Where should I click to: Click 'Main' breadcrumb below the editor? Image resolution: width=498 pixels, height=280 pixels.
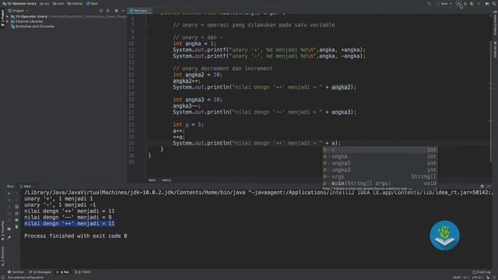tap(152, 180)
